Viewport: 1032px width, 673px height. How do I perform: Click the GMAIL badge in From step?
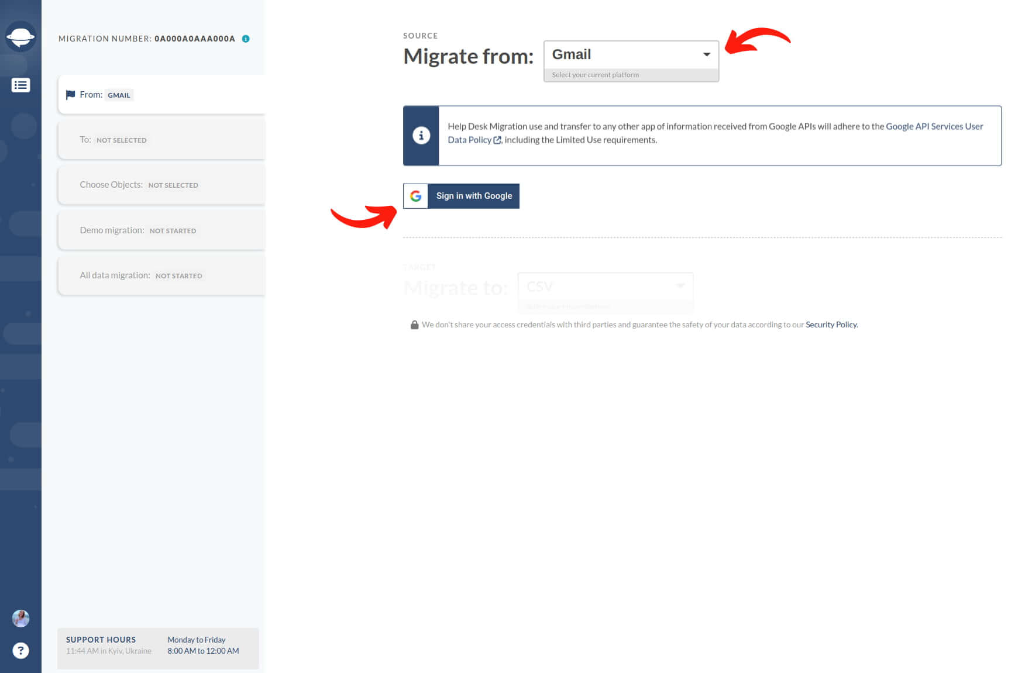[x=119, y=95]
